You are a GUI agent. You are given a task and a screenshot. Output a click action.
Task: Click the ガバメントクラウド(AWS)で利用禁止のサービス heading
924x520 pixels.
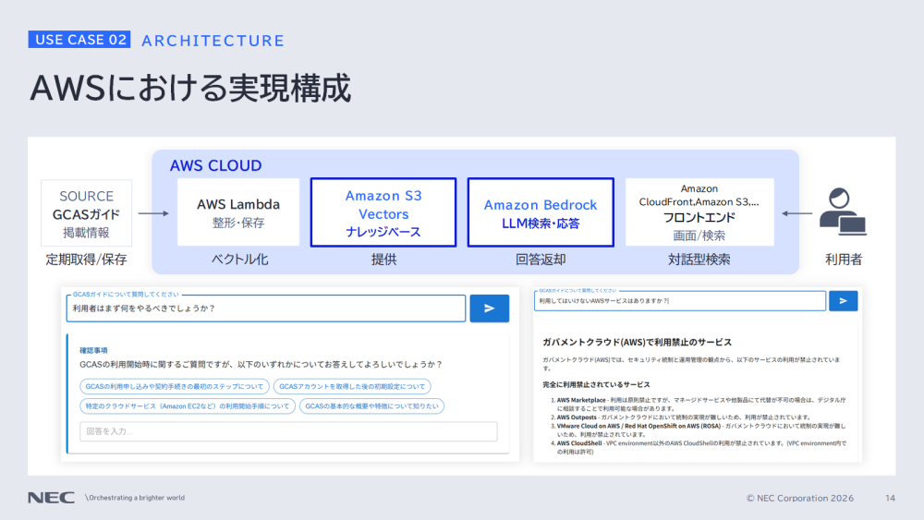tap(637, 342)
